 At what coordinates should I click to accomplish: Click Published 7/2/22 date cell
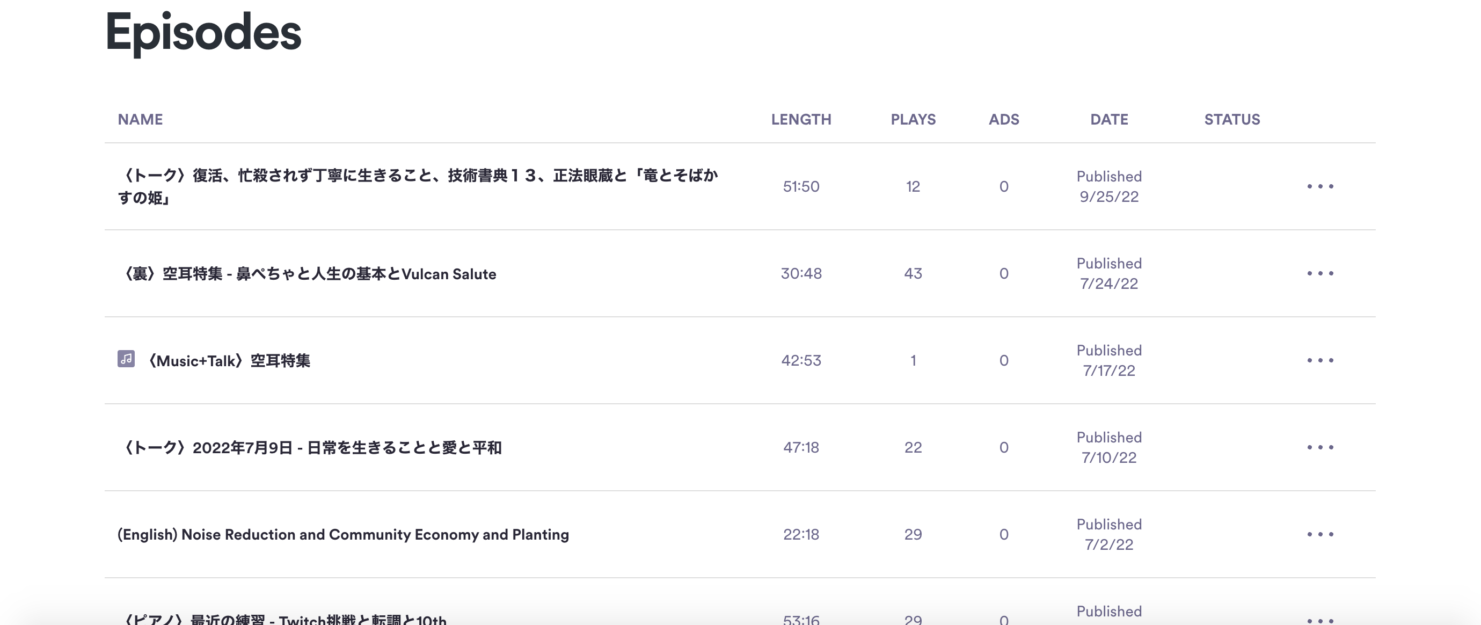tap(1109, 534)
